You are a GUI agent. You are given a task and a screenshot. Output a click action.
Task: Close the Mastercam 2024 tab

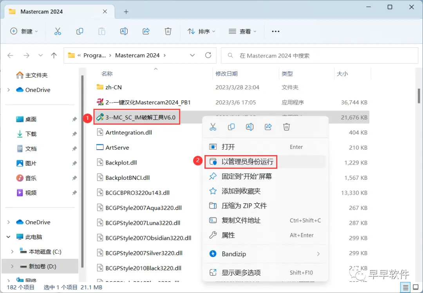[x=105, y=12]
